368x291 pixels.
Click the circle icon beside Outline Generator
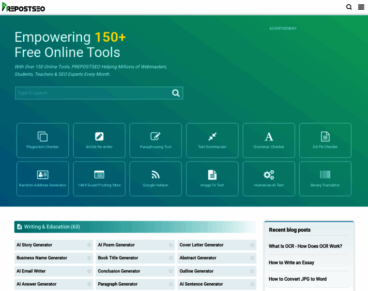(x=252, y=271)
